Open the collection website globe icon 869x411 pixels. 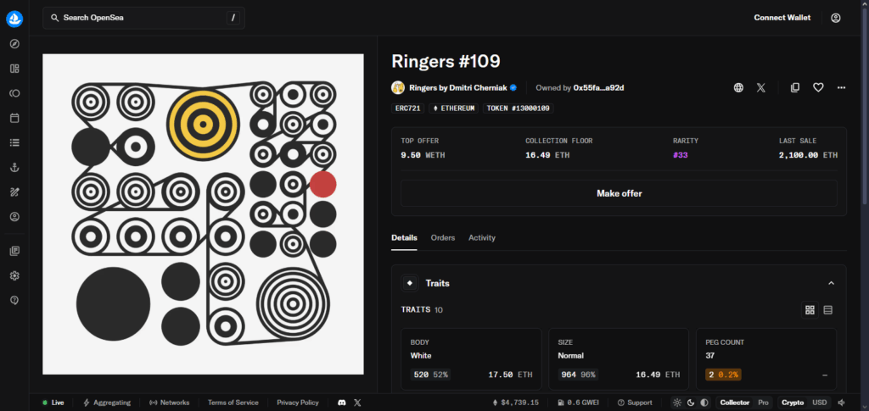[x=738, y=87]
